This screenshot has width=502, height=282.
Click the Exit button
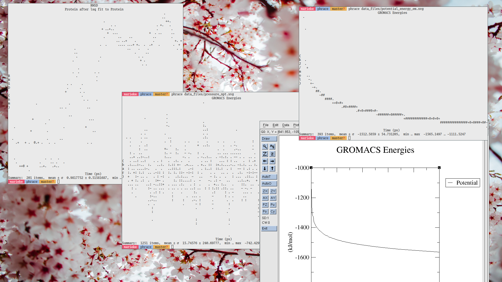[x=269, y=228]
